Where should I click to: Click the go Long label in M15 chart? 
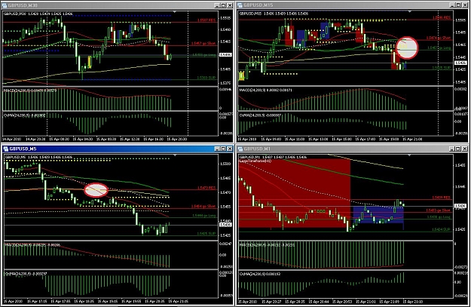[x=439, y=48]
